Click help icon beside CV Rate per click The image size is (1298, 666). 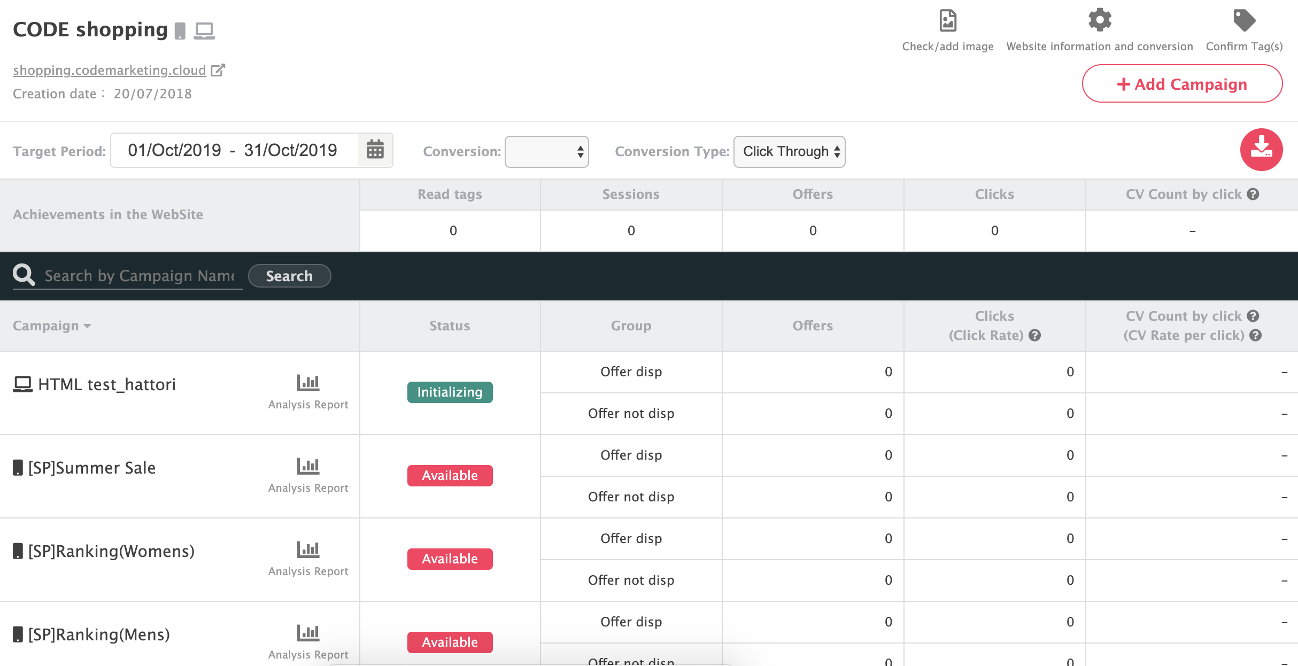1256,335
